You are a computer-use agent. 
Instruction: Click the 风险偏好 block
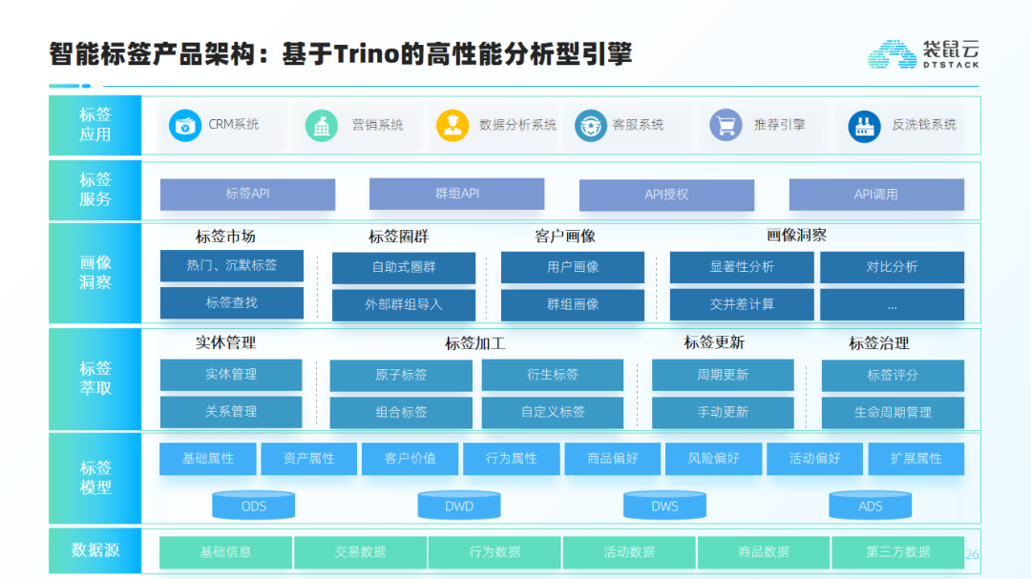(713, 459)
